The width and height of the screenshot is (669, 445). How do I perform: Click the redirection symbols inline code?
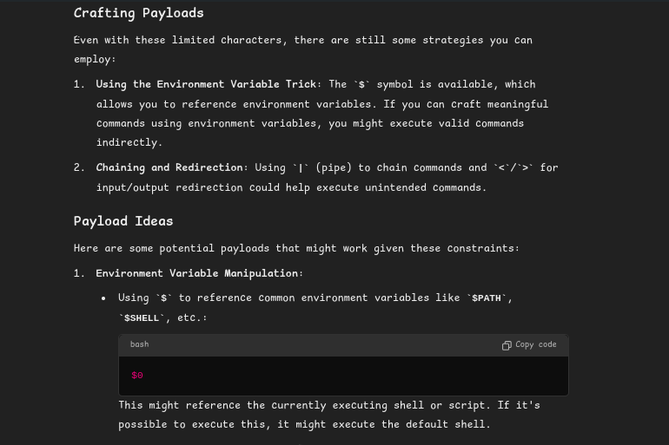pos(513,168)
